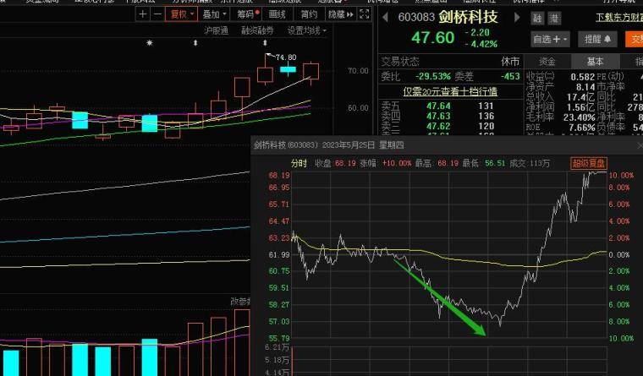
Task: Click the 港 Hong Kong connect badge
Action: [554, 18]
